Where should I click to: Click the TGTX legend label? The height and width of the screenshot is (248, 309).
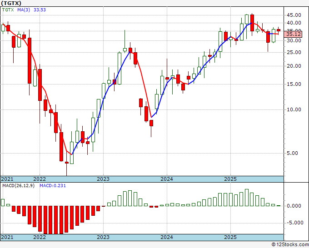[x=8, y=10]
